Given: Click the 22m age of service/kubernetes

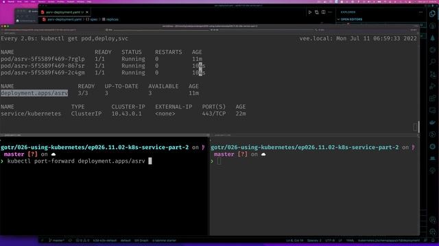Looking at the screenshot, I should (241, 114).
